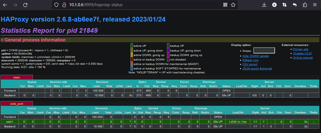Click the 10 000 limit in web_port Backend row
The width and height of the screenshot is (321, 133).
click(x=97, y=127)
